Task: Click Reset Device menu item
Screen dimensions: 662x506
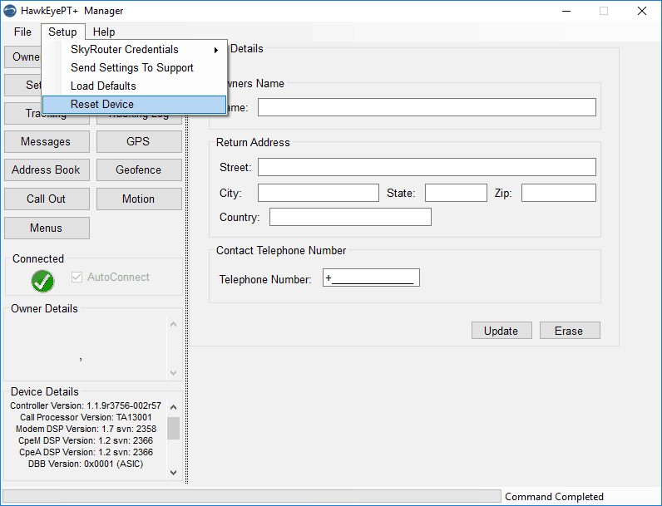Action: 135,104
